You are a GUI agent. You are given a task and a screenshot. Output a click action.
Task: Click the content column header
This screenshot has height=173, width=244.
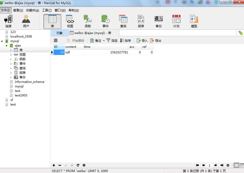74,47
